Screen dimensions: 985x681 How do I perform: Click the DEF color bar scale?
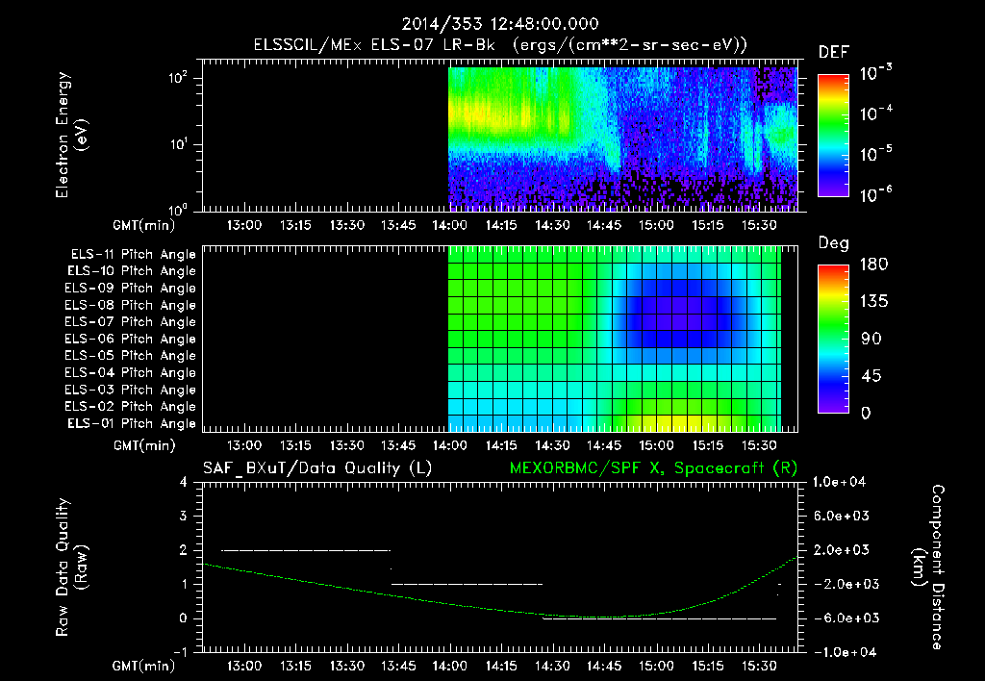pos(833,135)
